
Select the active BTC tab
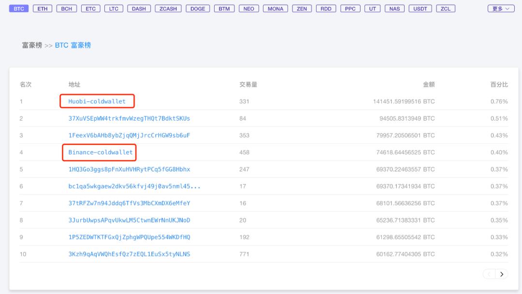[19, 9]
